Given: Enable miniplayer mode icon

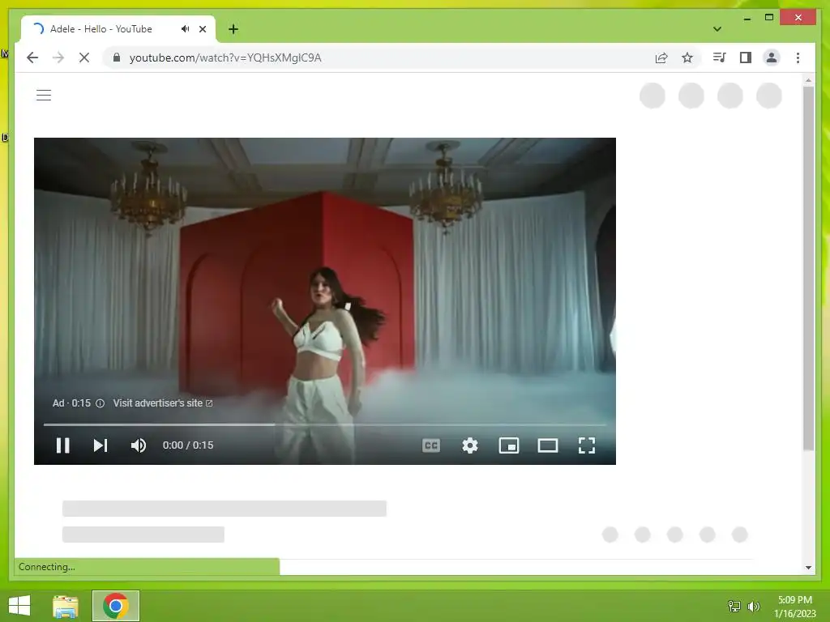Looking at the screenshot, I should coord(509,445).
